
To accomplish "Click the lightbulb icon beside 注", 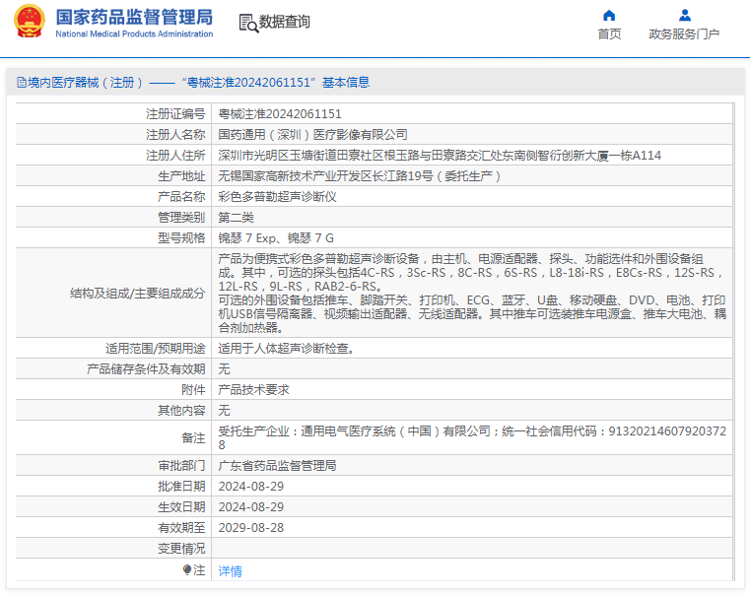I will [187, 570].
